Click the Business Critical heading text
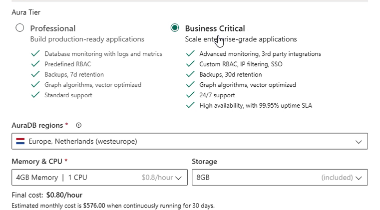 (215, 28)
